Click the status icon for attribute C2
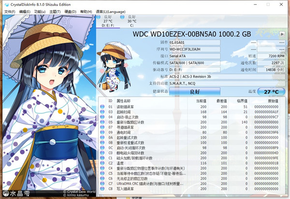 [102, 163]
